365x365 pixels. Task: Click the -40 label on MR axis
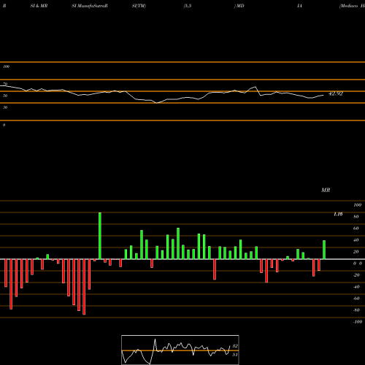[356, 287]
